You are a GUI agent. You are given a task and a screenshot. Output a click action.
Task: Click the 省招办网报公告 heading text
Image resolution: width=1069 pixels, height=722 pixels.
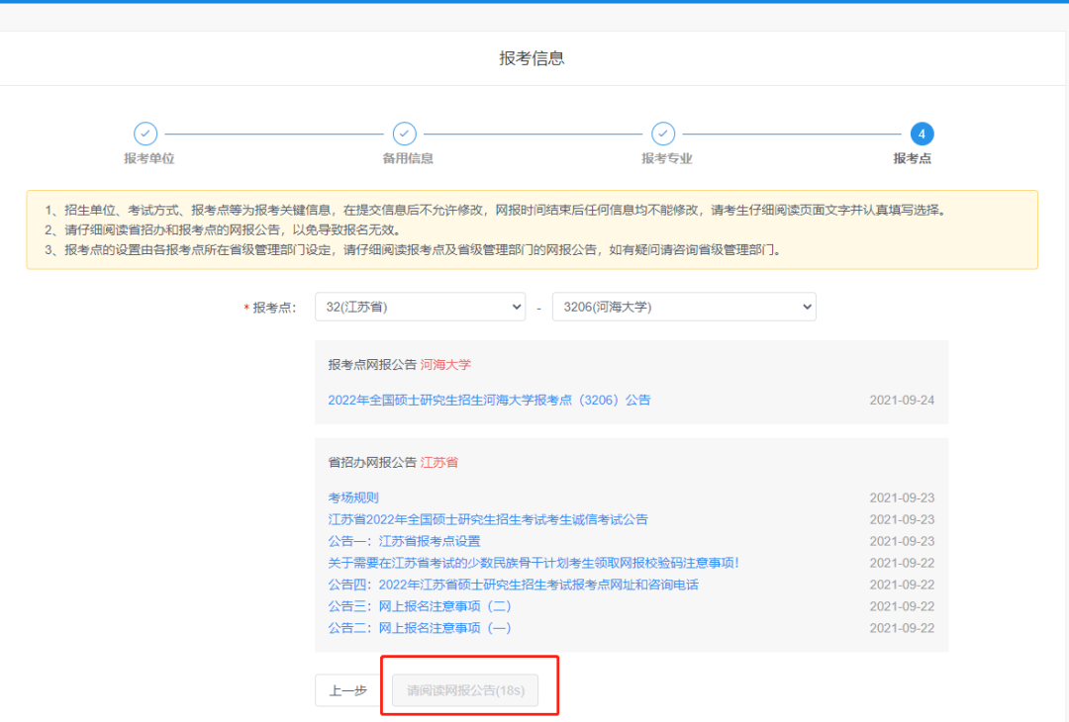(x=372, y=463)
